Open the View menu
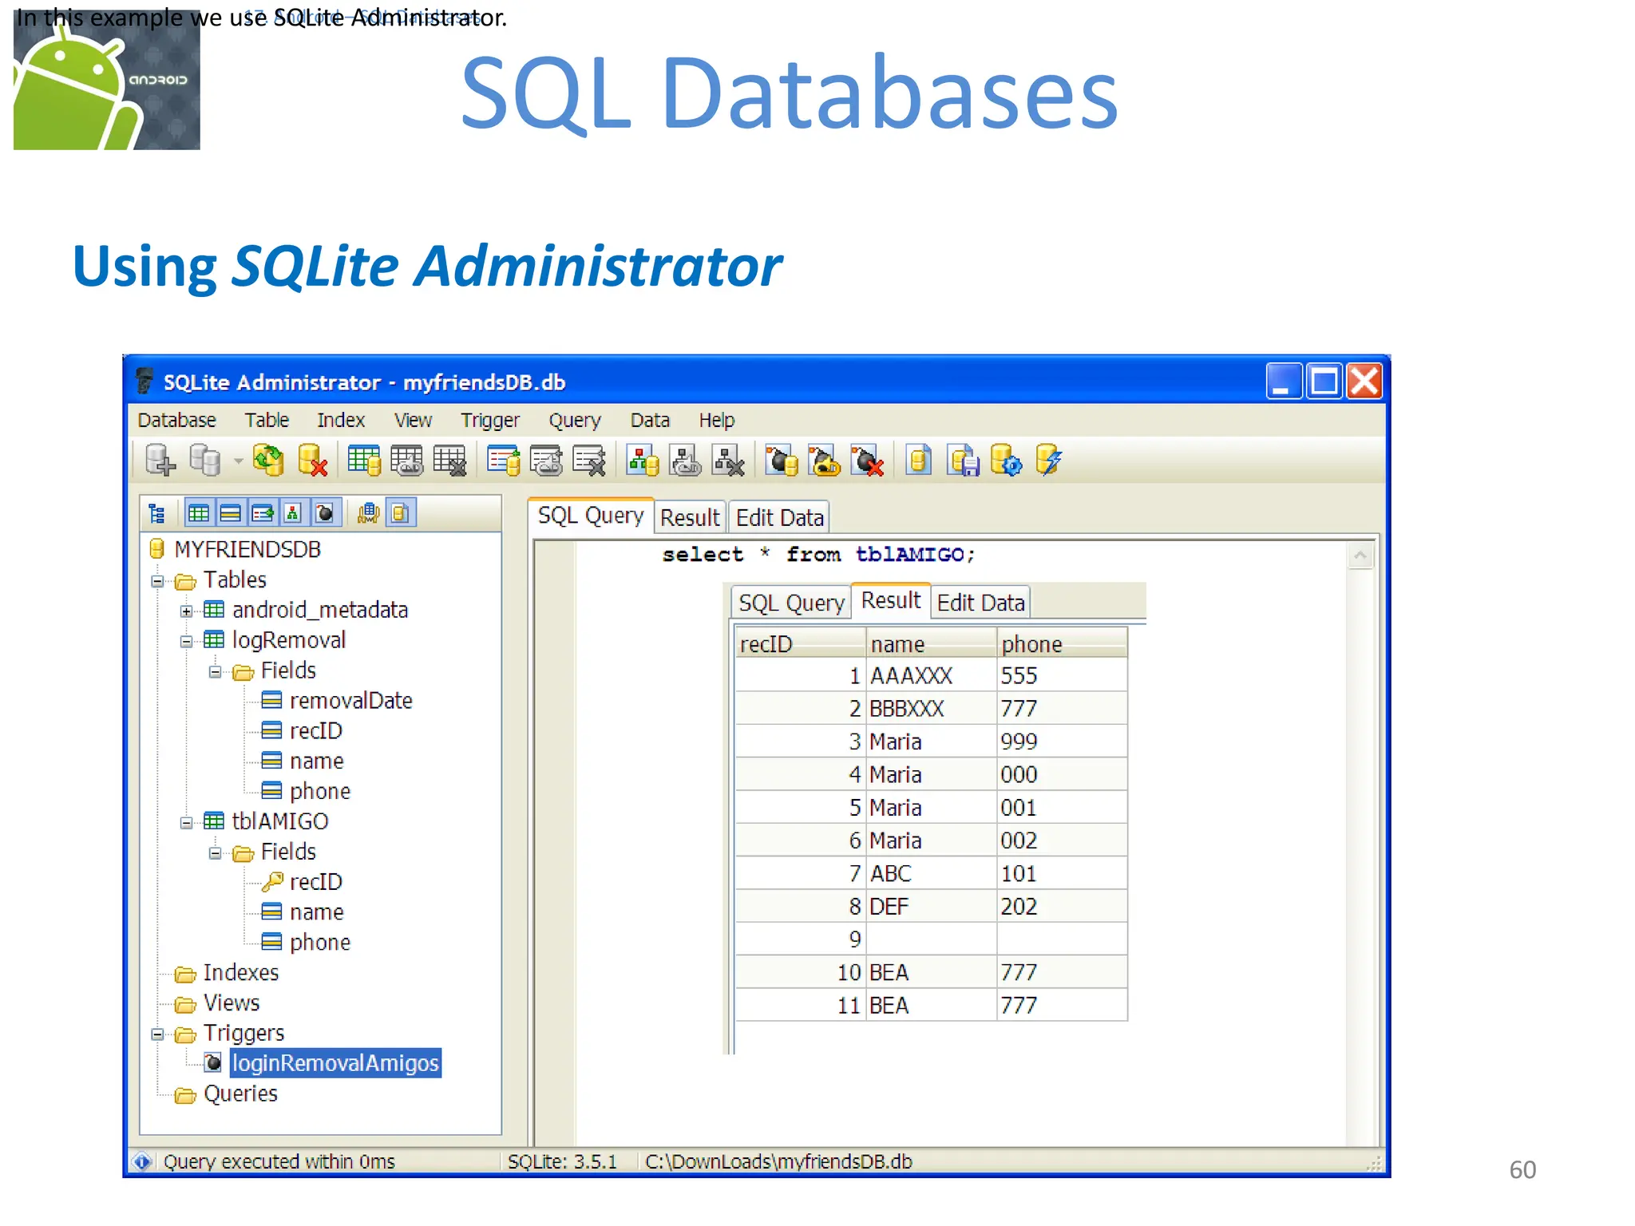This screenshot has width=1635, height=1226. [x=413, y=420]
